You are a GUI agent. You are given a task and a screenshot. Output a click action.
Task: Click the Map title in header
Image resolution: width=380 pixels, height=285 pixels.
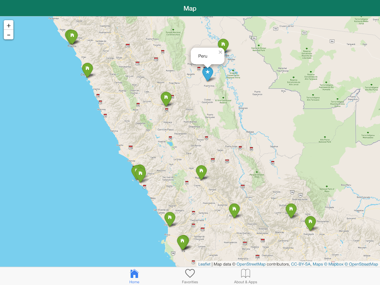coord(190,9)
